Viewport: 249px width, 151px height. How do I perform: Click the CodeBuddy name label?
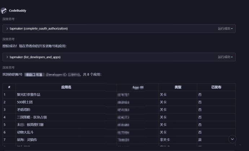click(17, 10)
